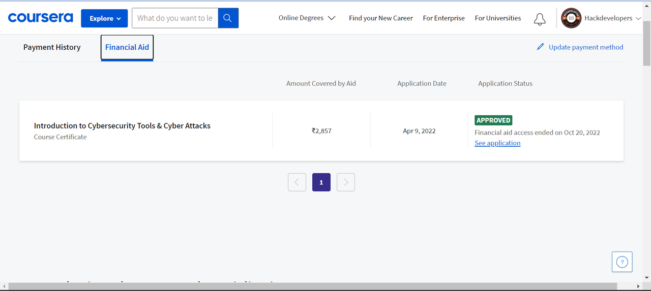The image size is (651, 291).
Task: Go to previous page with the left chevron
Action: click(297, 182)
